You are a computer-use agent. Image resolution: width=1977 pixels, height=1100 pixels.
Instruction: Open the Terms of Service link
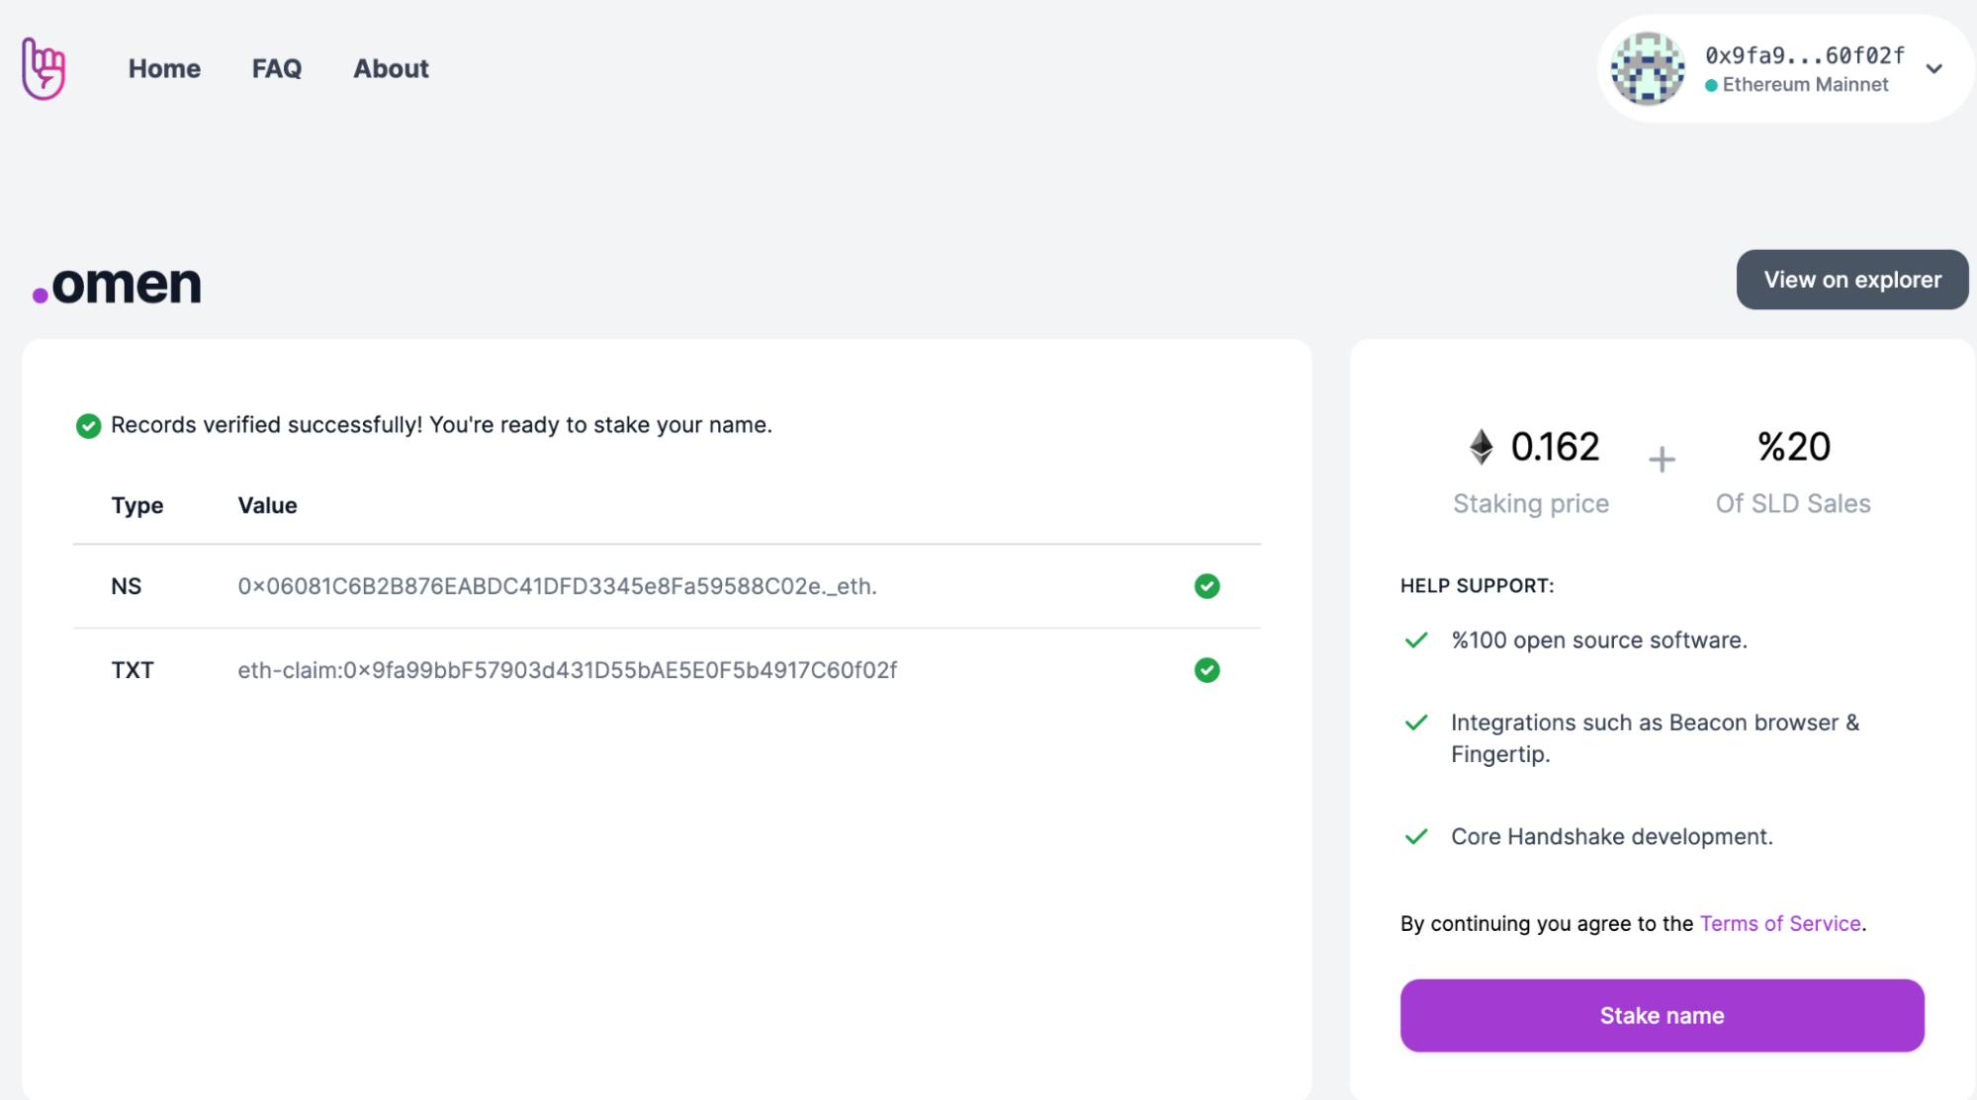(1779, 923)
